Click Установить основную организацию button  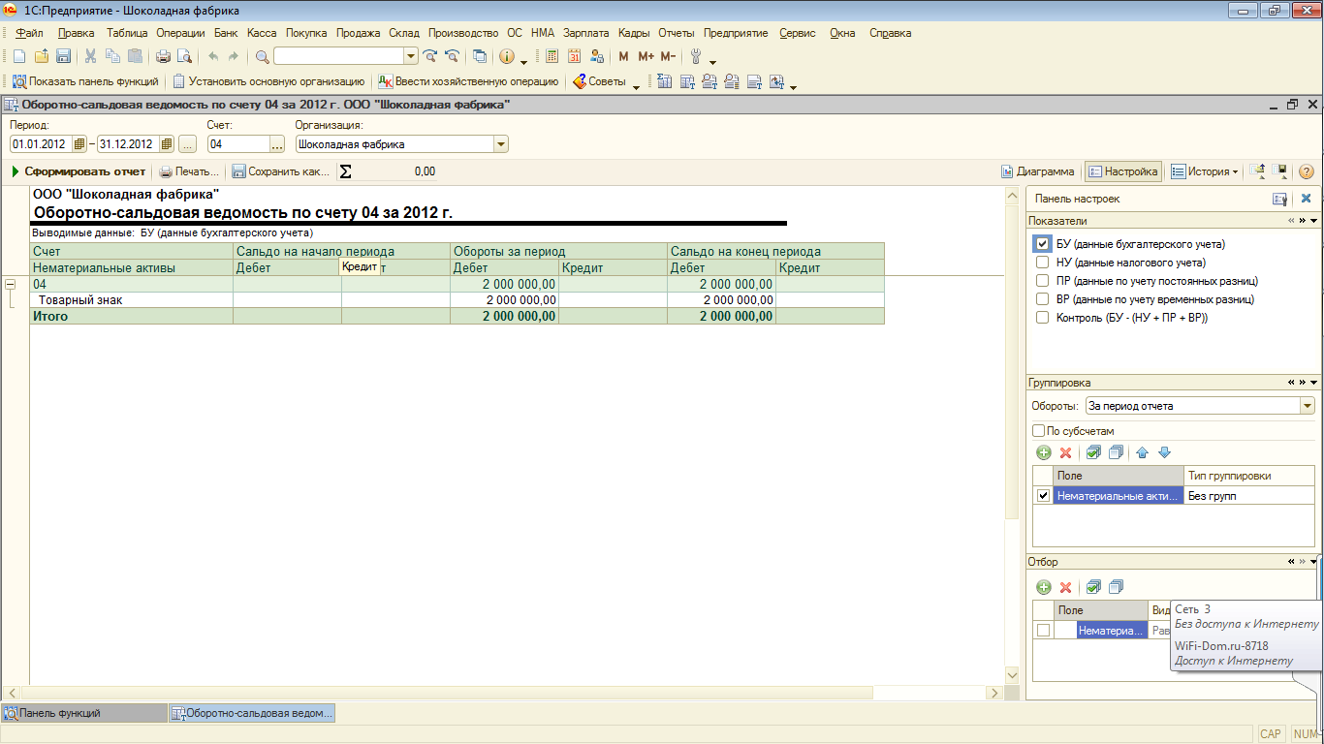[268, 81]
